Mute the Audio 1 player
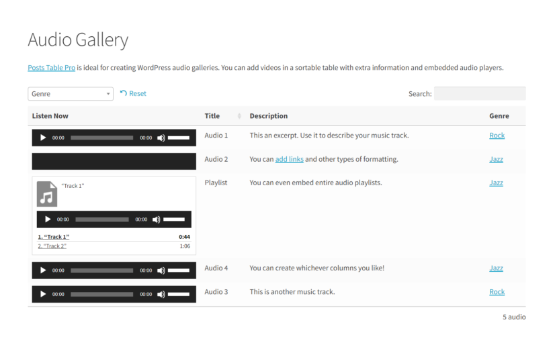Screen dimensions: 551x351 pos(161,138)
